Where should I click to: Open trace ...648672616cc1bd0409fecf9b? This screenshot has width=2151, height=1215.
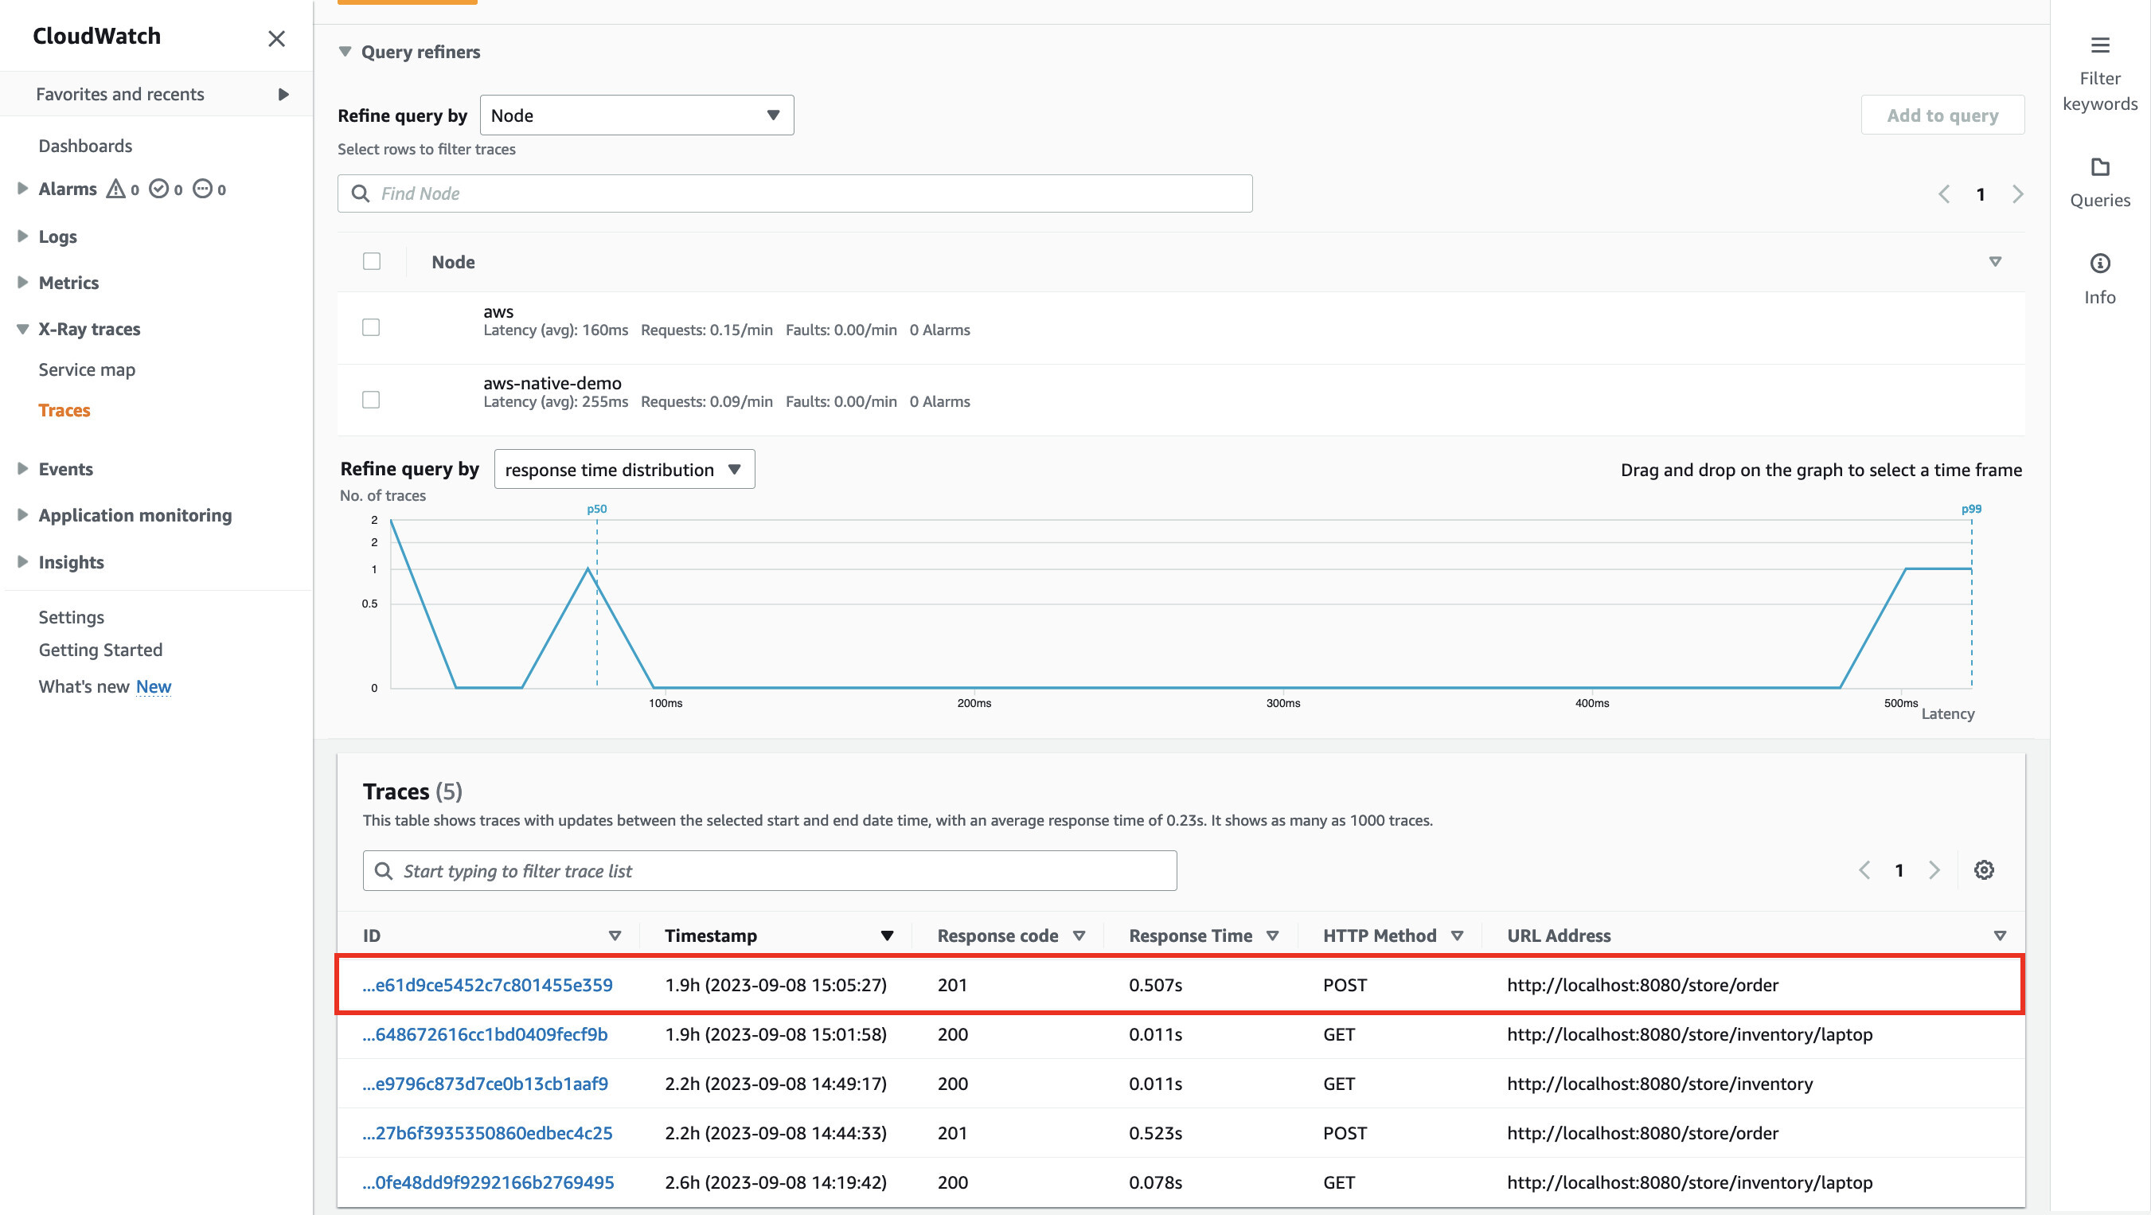[485, 1033]
